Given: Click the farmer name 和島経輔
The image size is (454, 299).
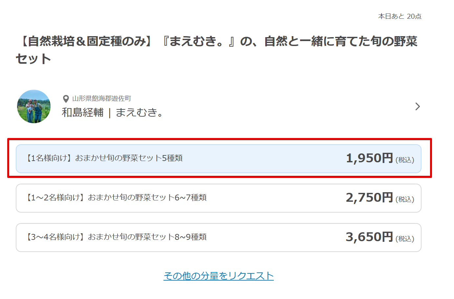Looking at the screenshot, I should coord(83,113).
